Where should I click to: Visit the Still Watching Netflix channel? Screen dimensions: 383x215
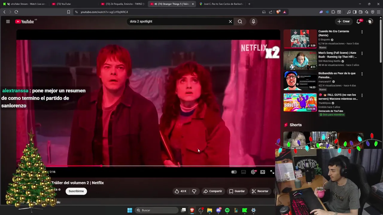pos(329,61)
